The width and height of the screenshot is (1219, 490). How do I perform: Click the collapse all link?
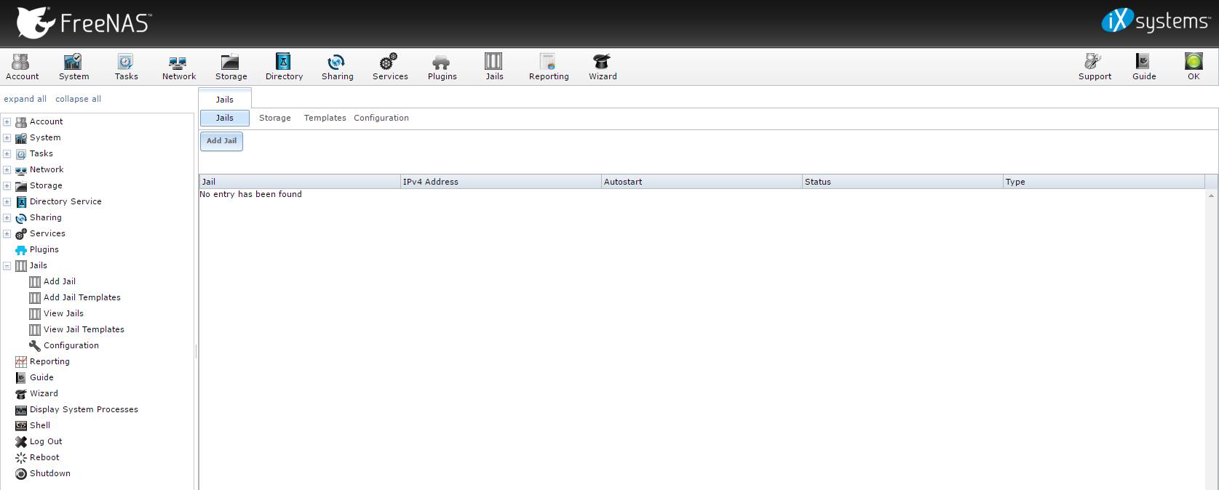pyautogui.click(x=79, y=99)
